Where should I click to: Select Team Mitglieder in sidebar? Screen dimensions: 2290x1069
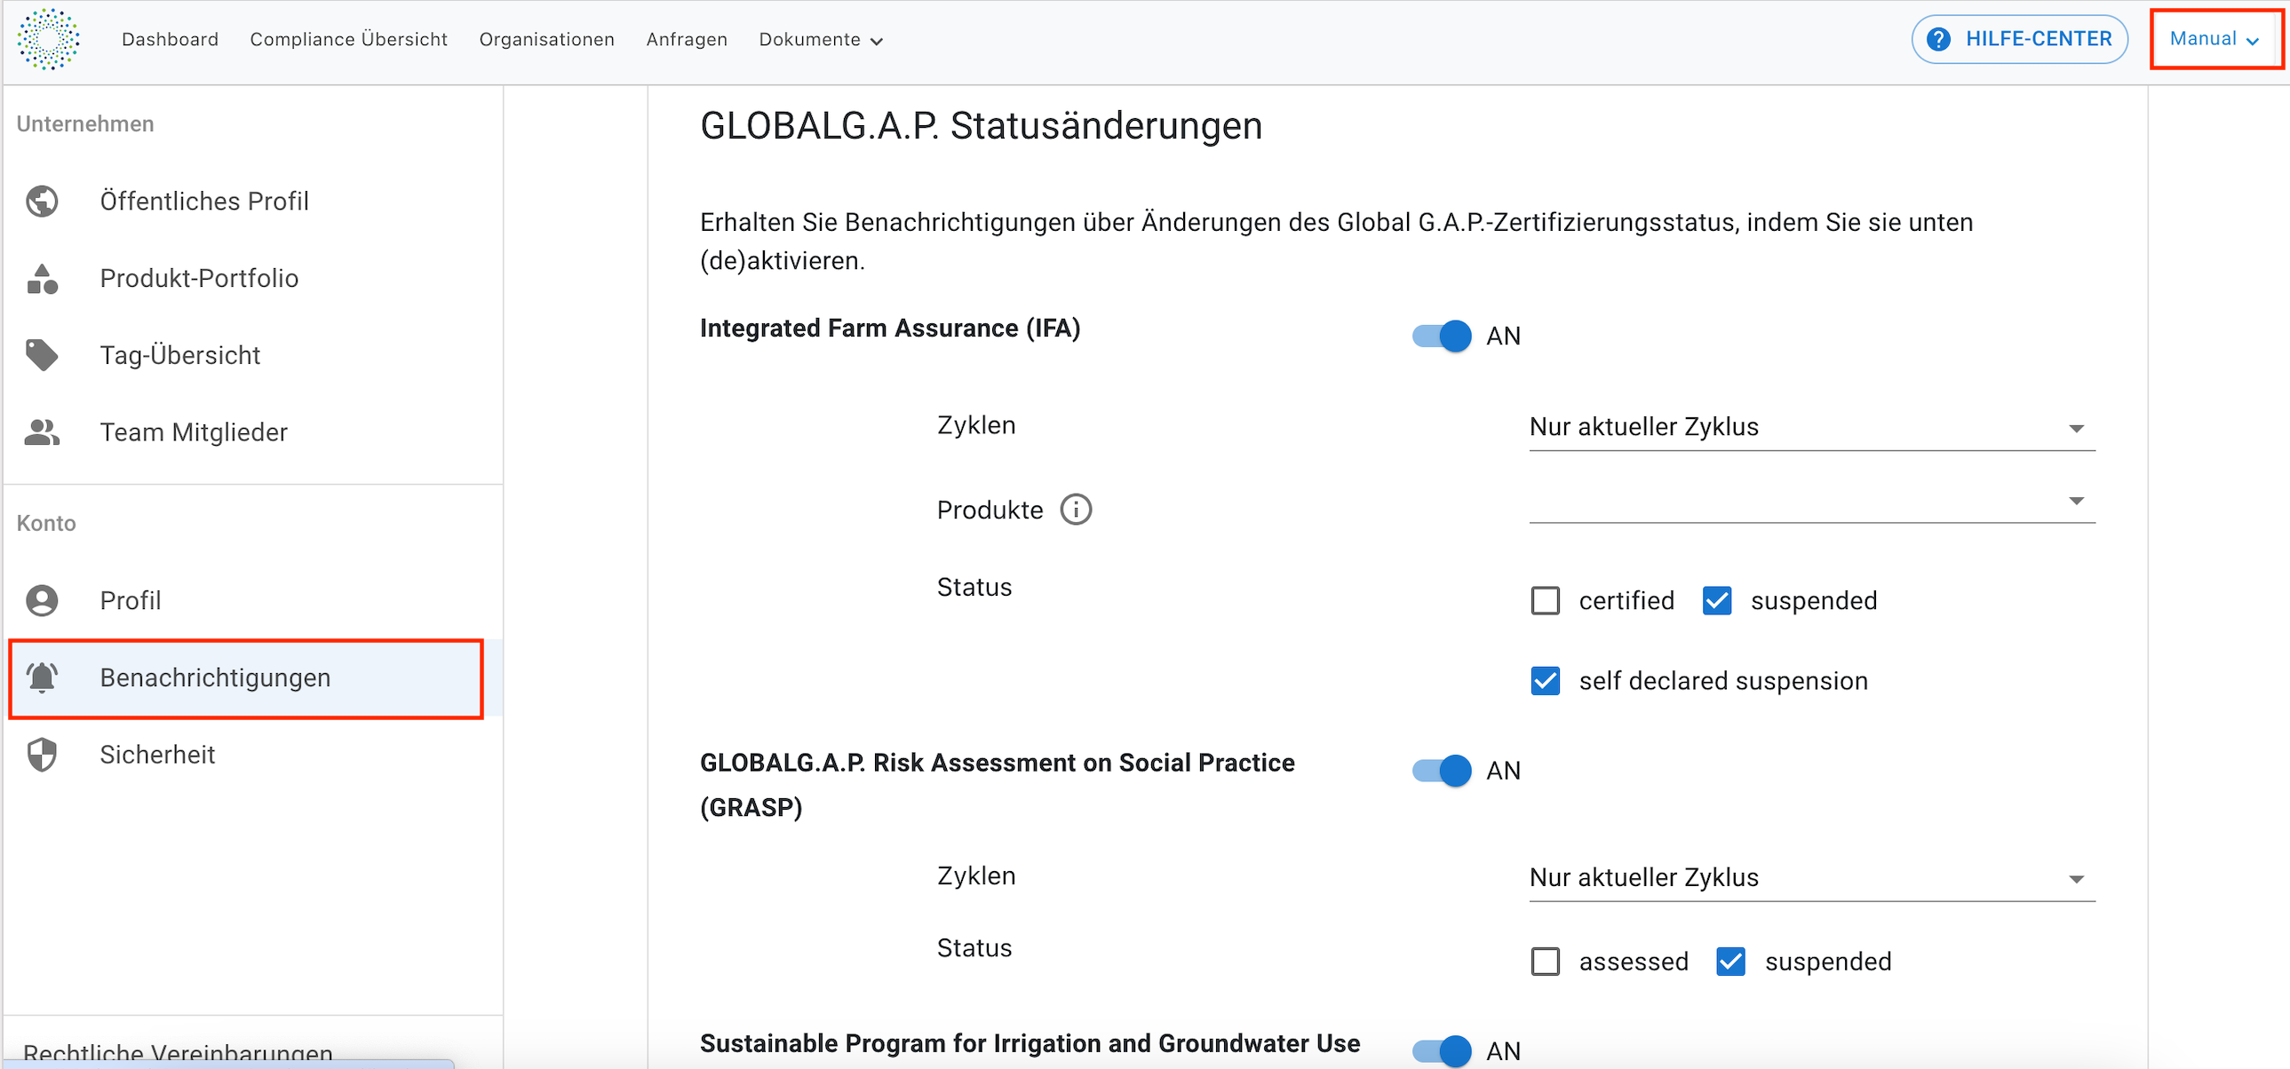point(253,432)
